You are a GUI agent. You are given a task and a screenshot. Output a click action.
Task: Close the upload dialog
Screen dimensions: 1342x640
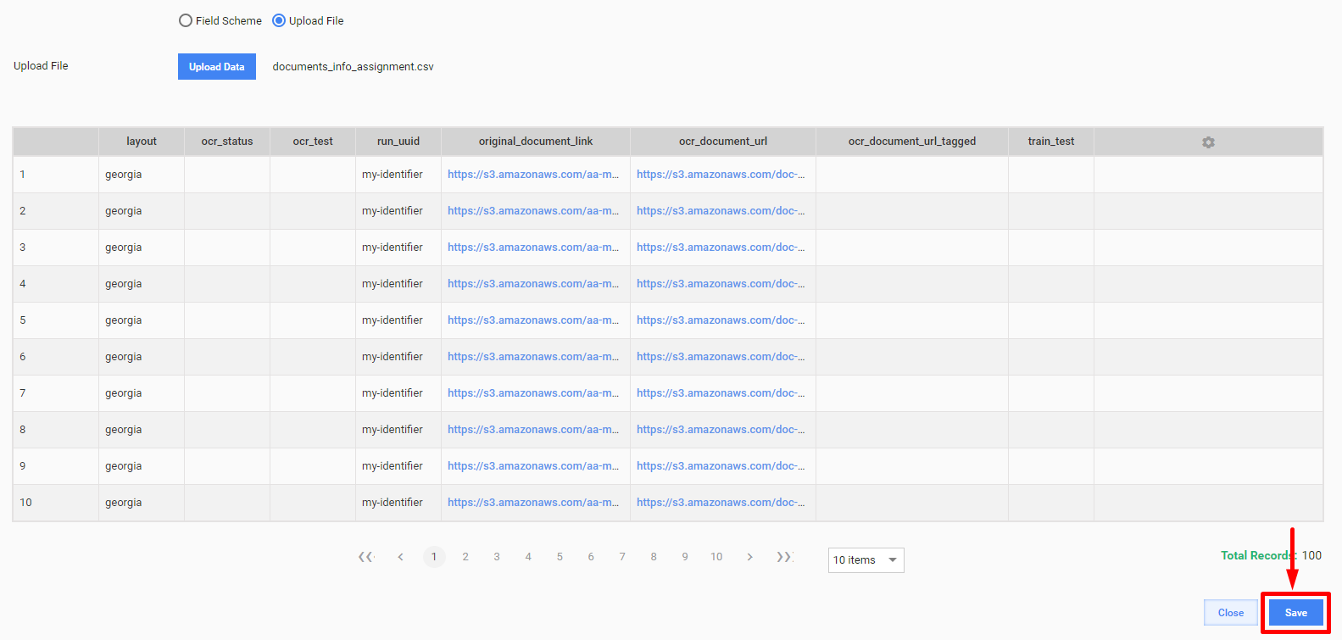[x=1231, y=613]
